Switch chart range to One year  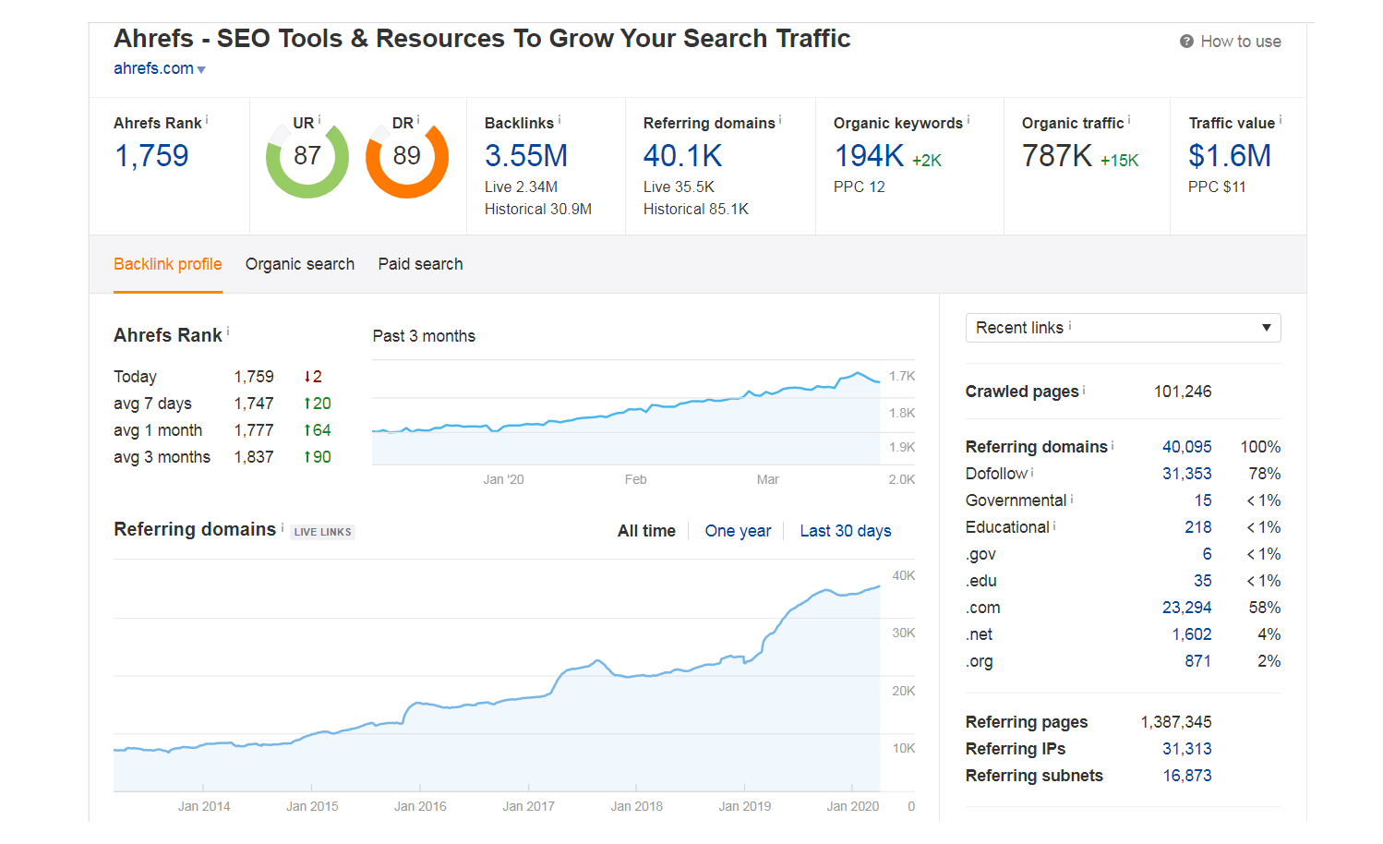pos(738,531)
